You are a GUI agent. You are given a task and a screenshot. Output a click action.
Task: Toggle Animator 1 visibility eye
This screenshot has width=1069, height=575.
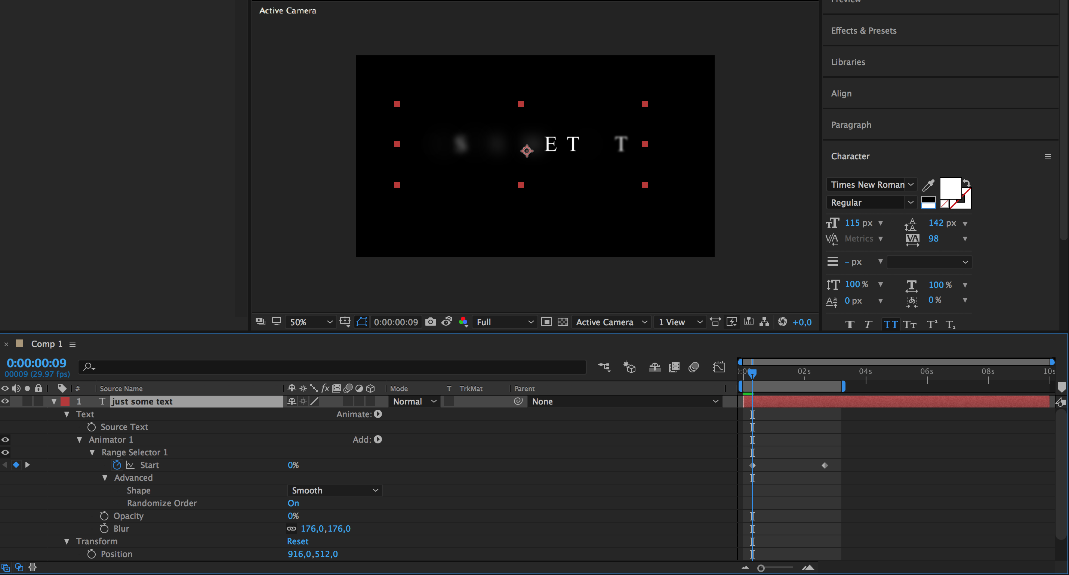coord(5,439)
